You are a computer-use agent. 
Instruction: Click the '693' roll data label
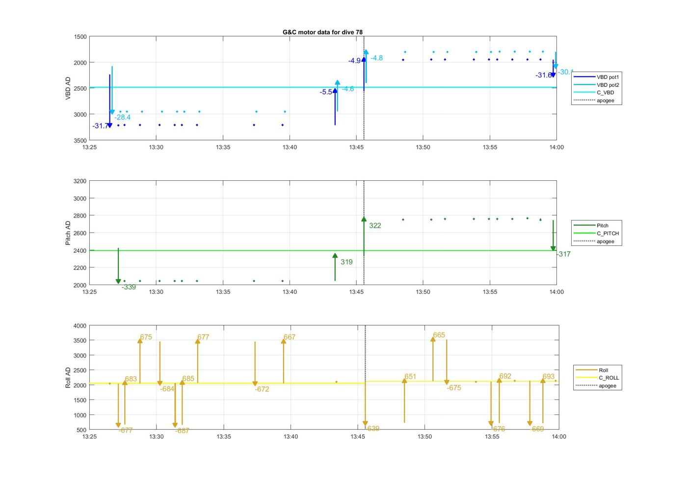548,377
